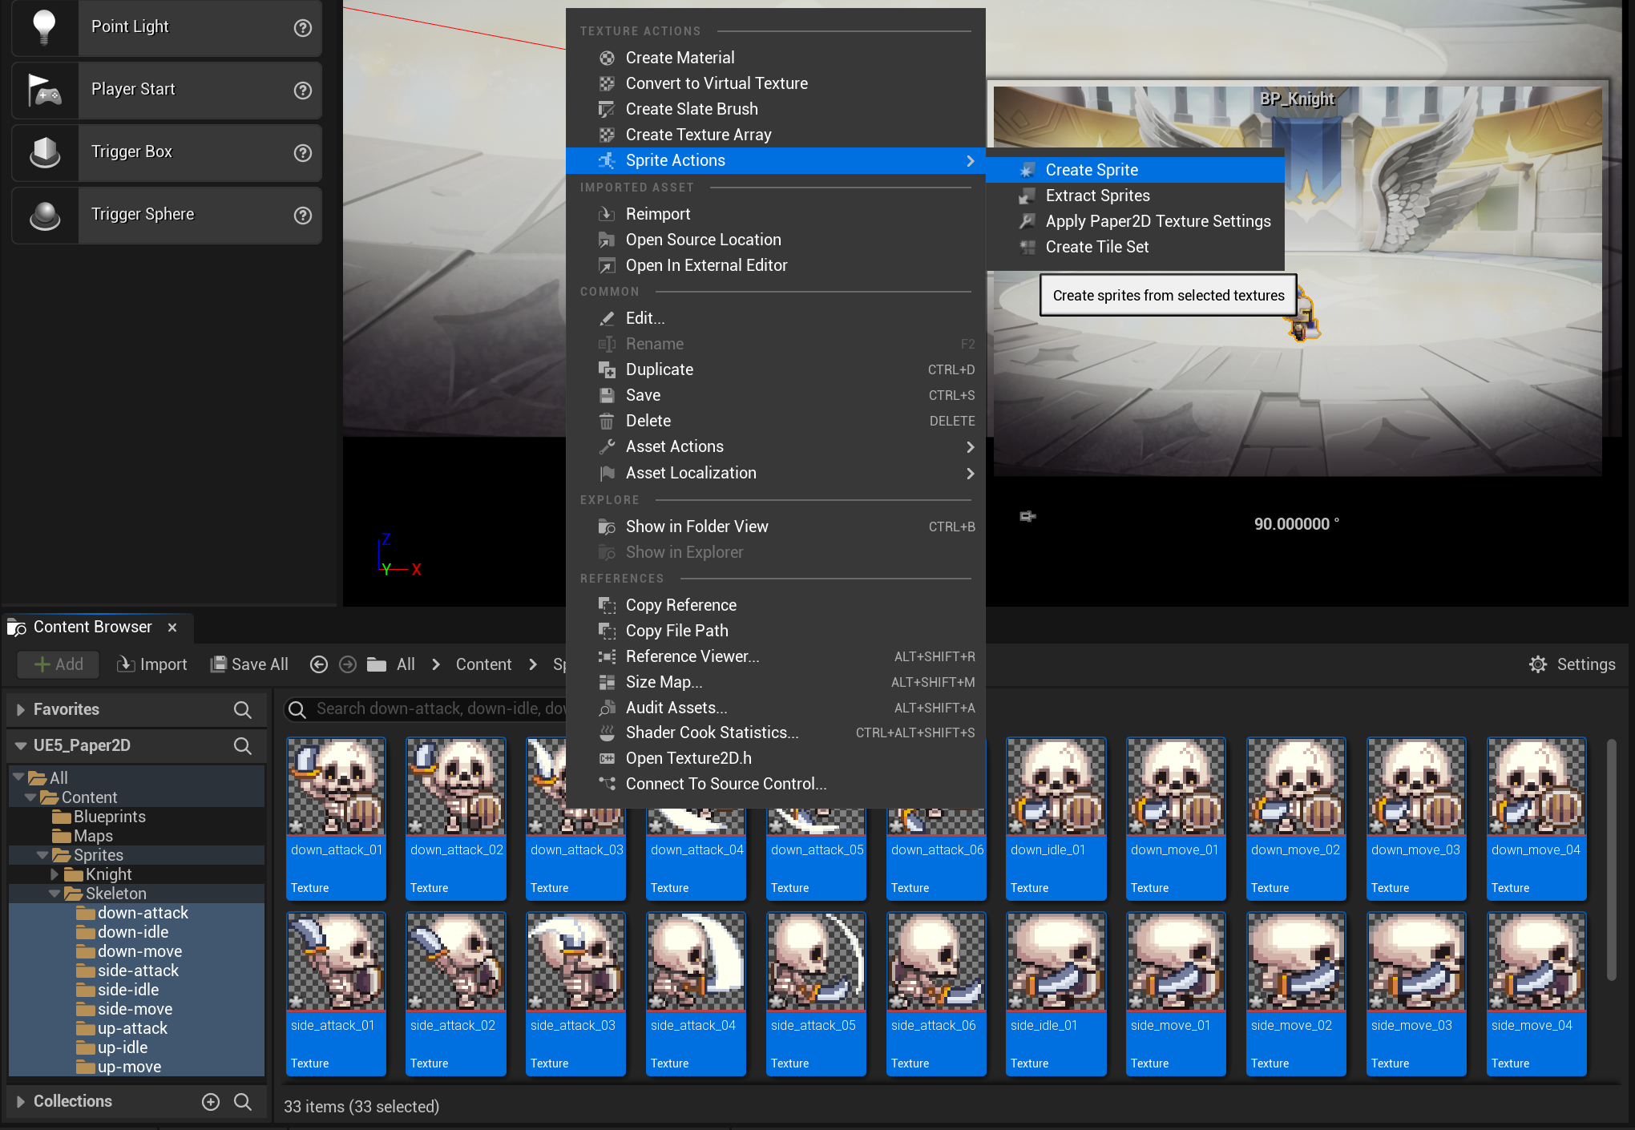Navigate back in Content Browser history

[x=319, y=664]
